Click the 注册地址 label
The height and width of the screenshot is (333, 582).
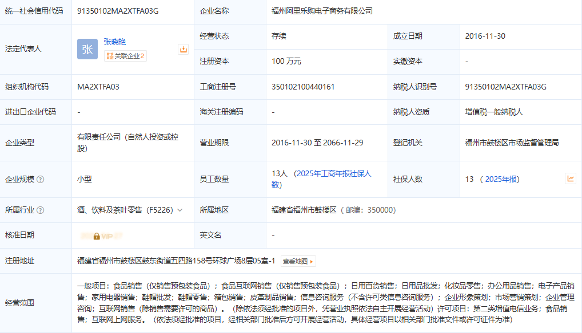coord(19,261)
